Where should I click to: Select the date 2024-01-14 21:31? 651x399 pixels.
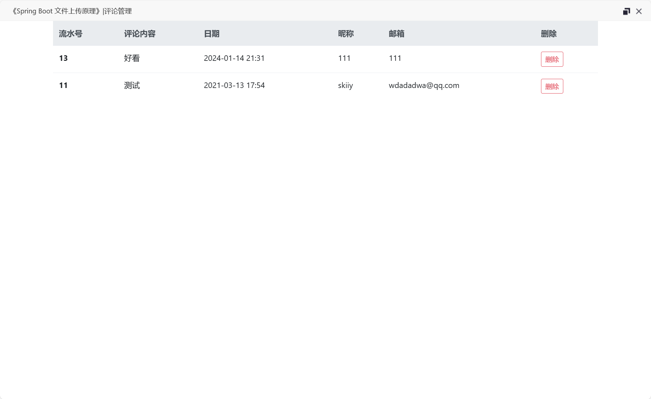[234, 58]
